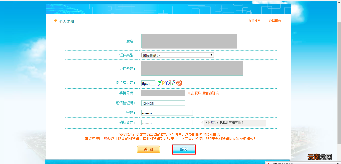
Task: Click the 云南龙网 watermark logo
Action: (x=320, y=157)
